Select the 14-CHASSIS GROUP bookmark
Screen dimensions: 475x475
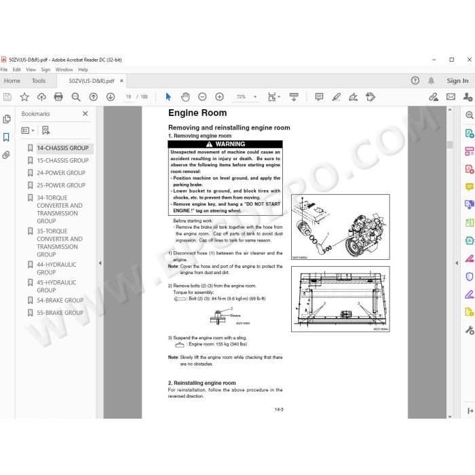pyautogui.click(x=62, y=148)
